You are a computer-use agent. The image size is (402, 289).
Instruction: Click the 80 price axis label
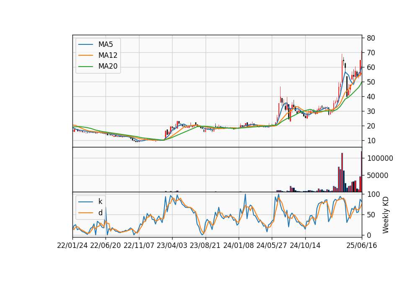click(x=371, y=38)
